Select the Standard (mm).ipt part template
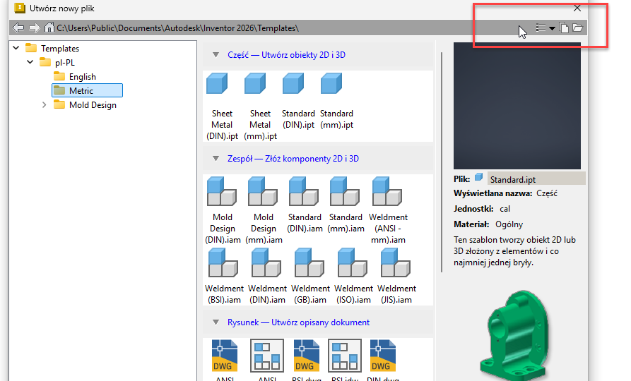The width and height of the screenshot is (631, 381). (x=336, y=101)
